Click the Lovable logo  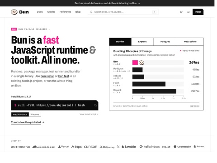129,147
